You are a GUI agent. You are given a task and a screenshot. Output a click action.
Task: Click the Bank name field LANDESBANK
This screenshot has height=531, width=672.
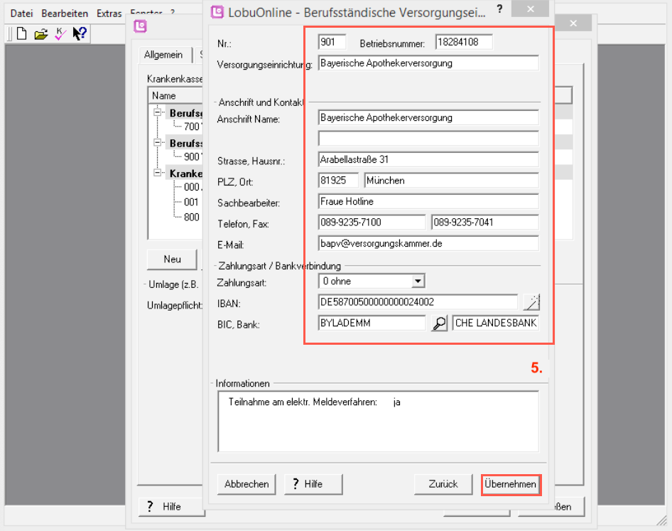pyautogui.click(x=495, y=323)
